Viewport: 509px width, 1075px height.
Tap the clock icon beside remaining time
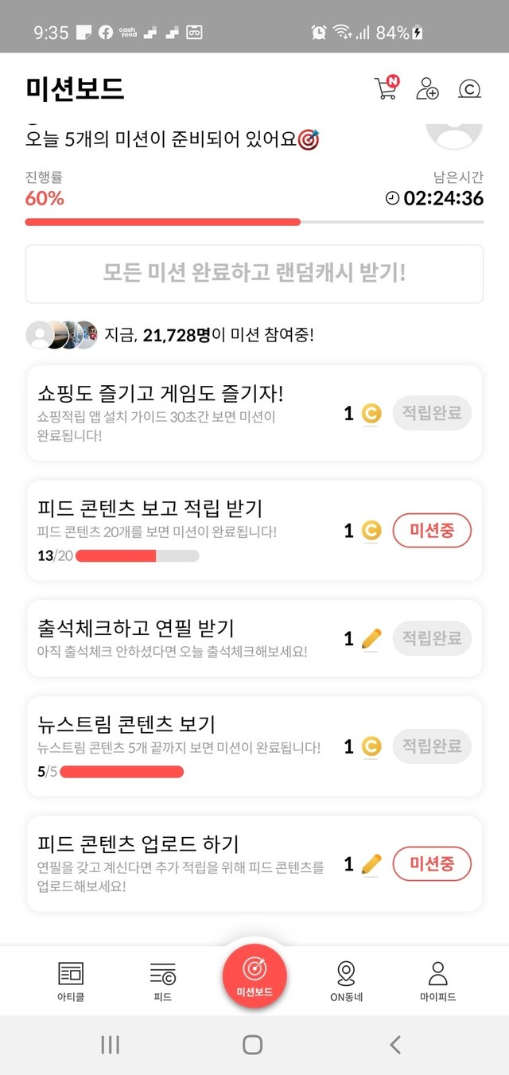392,198
